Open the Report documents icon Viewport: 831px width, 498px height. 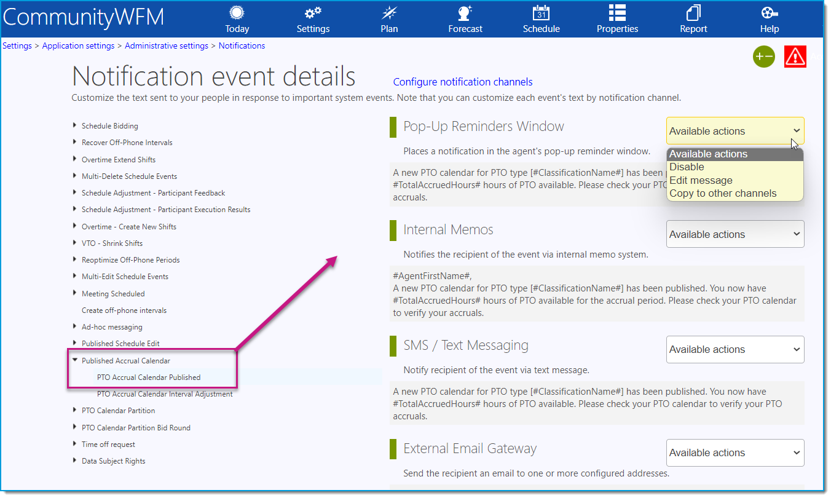[x=693, y=13]
